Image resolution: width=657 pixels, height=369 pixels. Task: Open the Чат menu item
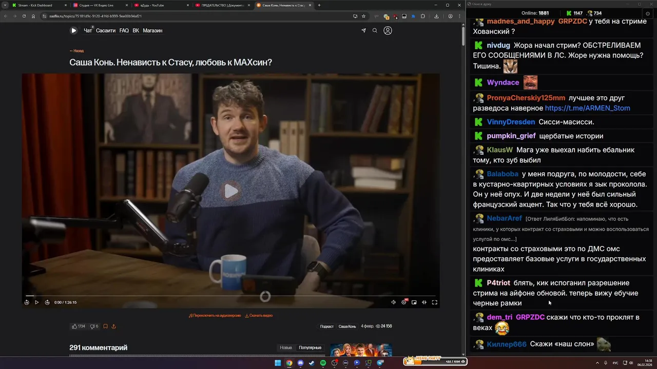pos(88,31)
